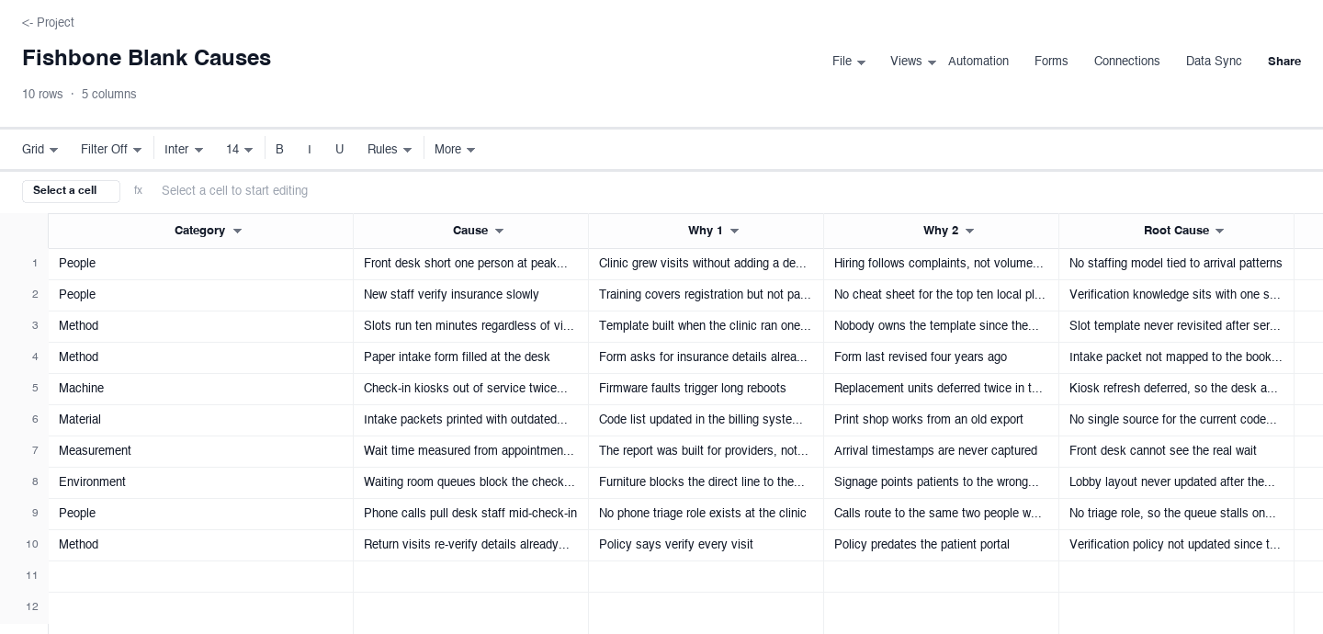Select 'Policy predates the patient portal' cell
The height and width of the screenshot is (634, 1323).
(x=941, y=545)
